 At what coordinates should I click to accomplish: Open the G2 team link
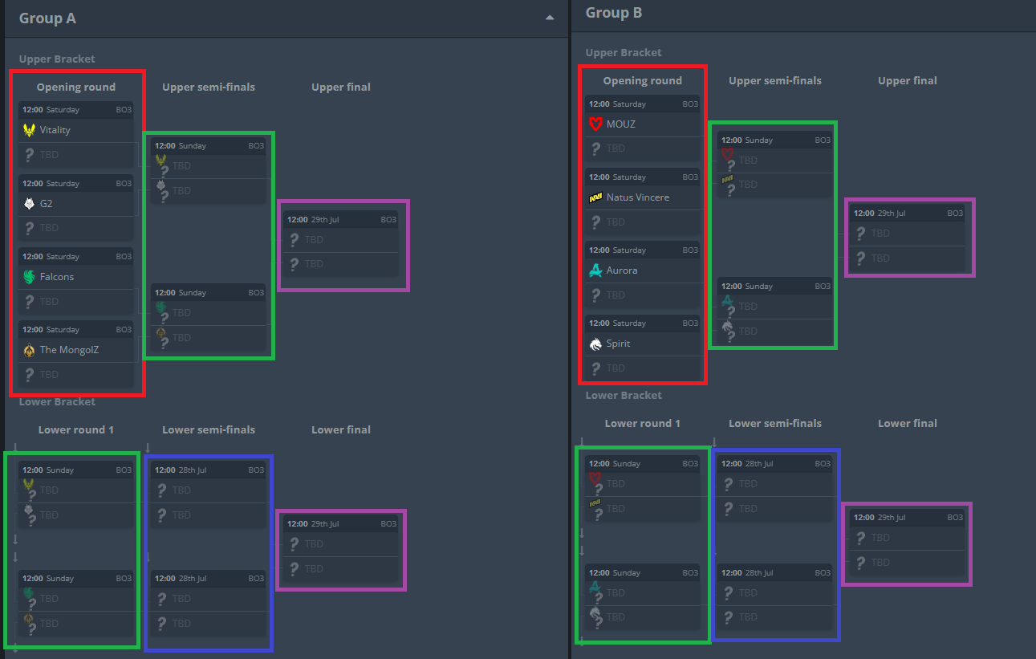tap(46, 203)
